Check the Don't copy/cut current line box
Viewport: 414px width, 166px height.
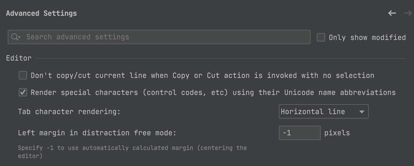tap(23, 75)
